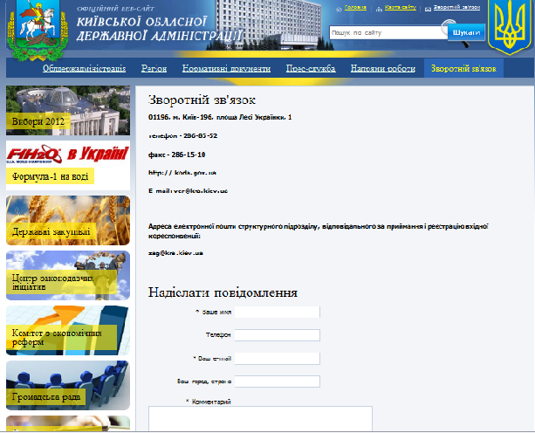Click the Ваше имя input field

[x=277, y=312]
